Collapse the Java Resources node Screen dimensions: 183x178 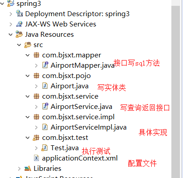10,35
